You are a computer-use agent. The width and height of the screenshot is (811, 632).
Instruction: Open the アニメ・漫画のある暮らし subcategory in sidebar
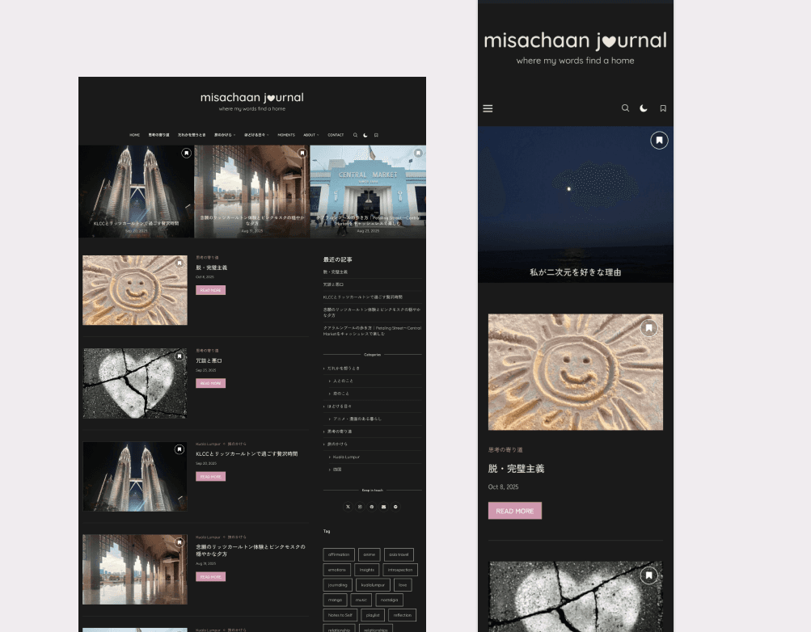pos(357,419)
